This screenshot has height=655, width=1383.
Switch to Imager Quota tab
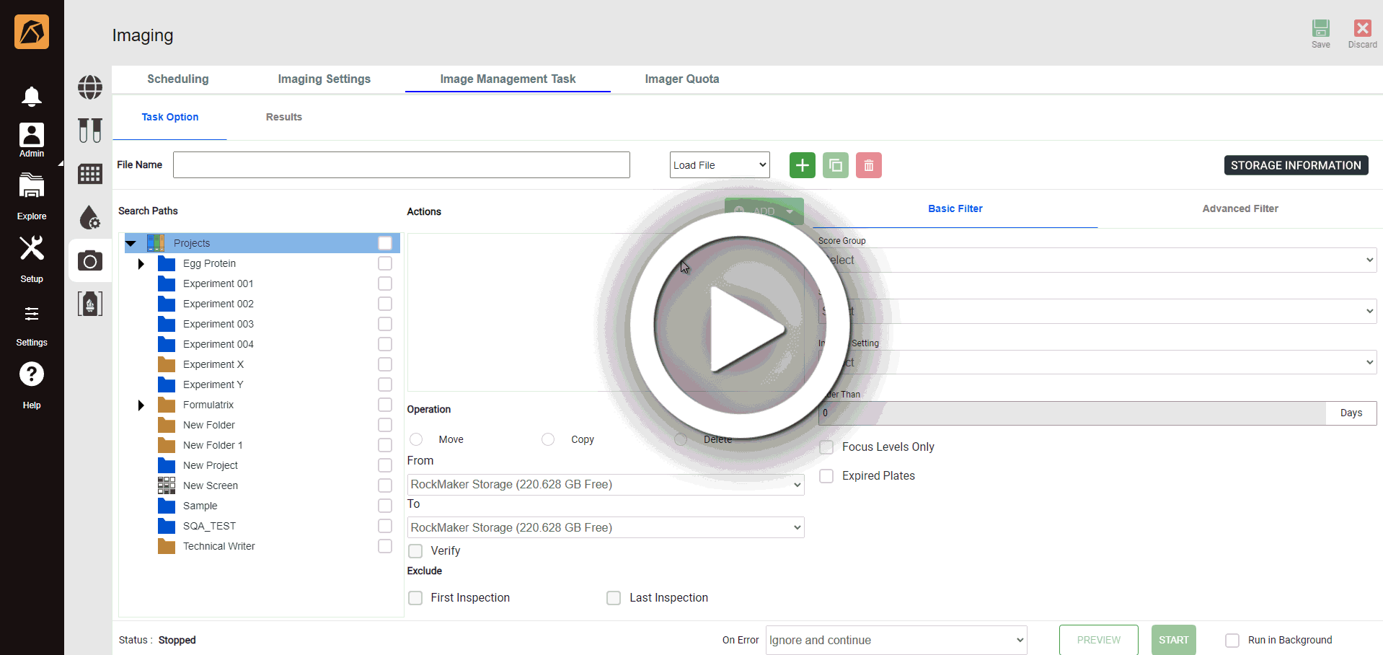click(x=682, y=79)
